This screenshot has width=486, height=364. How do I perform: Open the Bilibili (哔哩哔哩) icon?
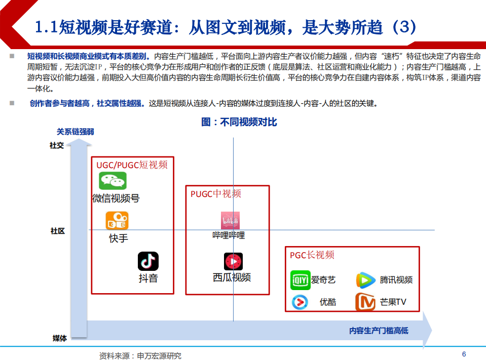tap(230, 220)
